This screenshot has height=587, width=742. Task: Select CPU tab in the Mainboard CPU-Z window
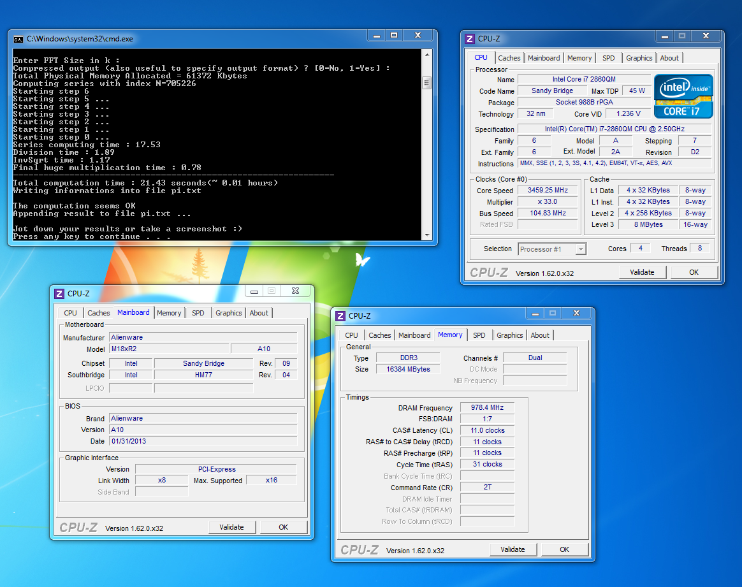click(70, 313)
